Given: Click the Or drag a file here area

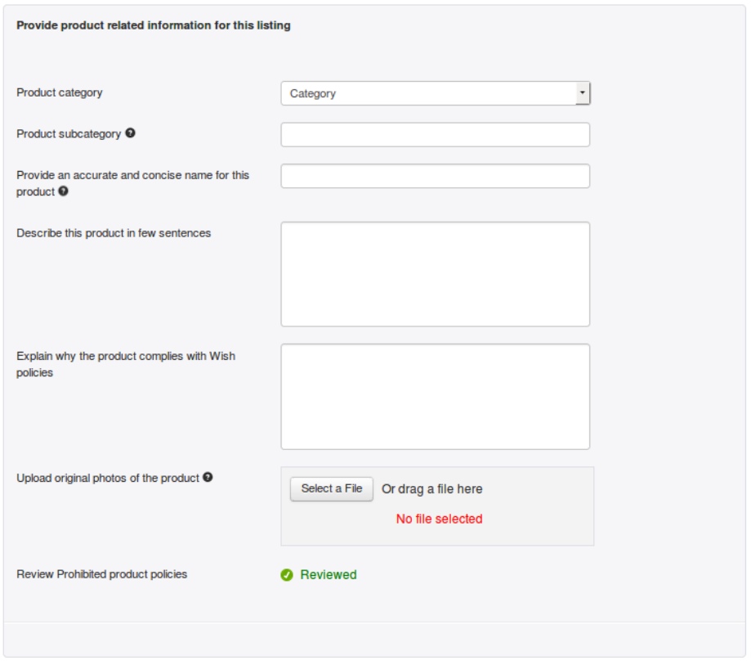Looking at the screenshot, I should (x=432, y=488).
